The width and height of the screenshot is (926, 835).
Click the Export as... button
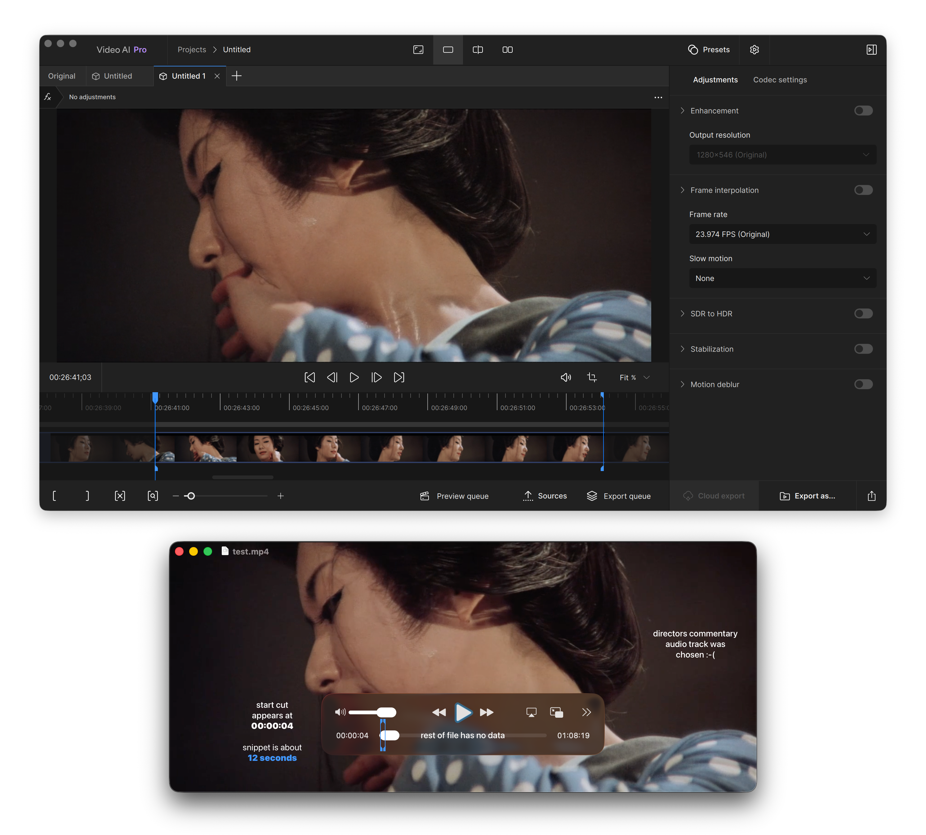pos(807,496)
